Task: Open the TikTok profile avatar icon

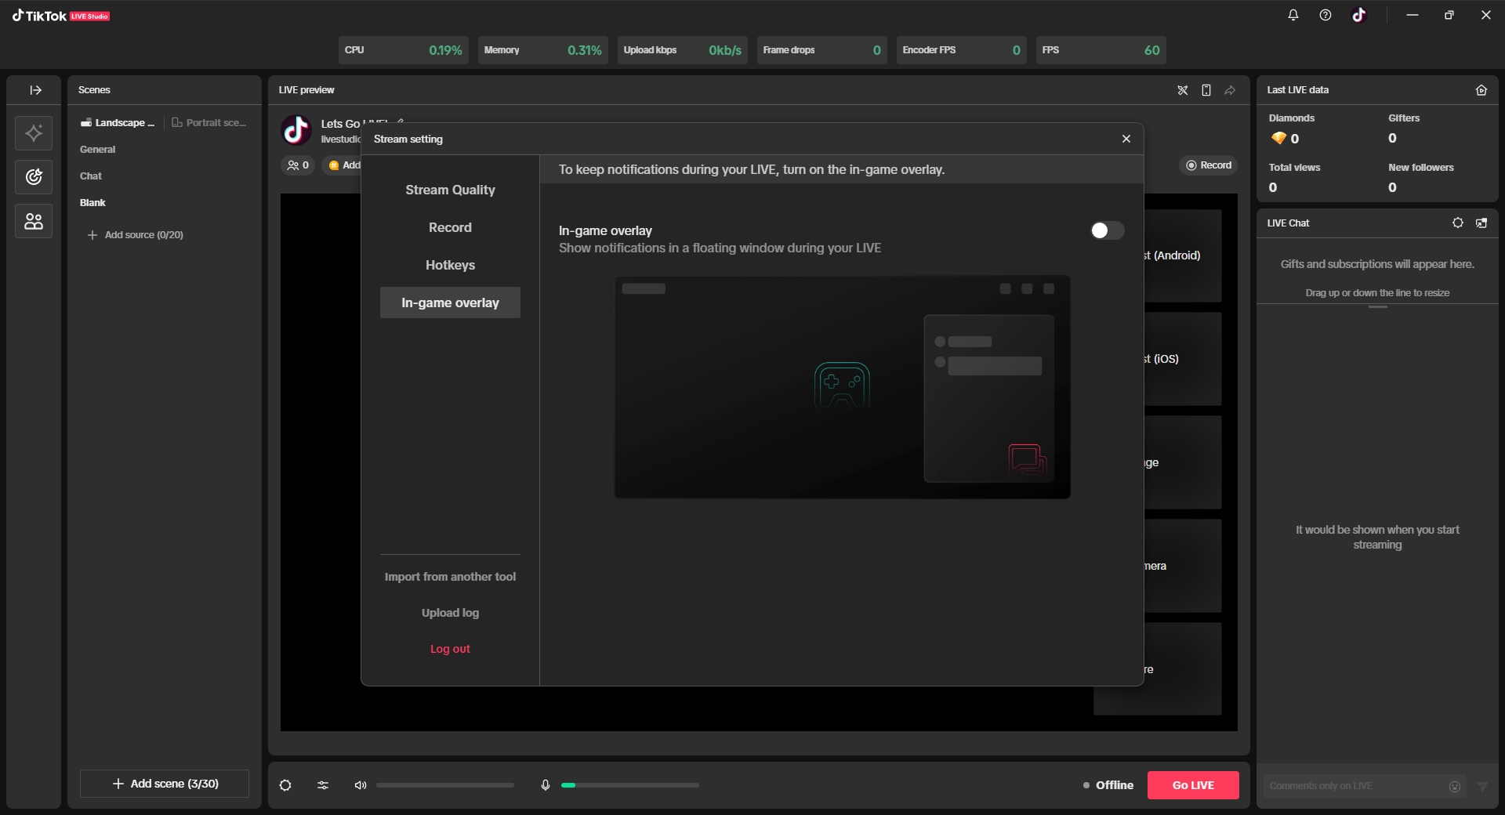Action: pyautogui.click(x=1359, y=15)
